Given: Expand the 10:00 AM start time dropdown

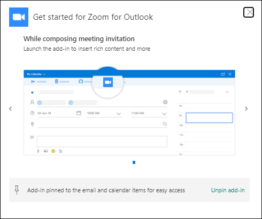Looking at the screenshot, I should (x=119, y=114).
